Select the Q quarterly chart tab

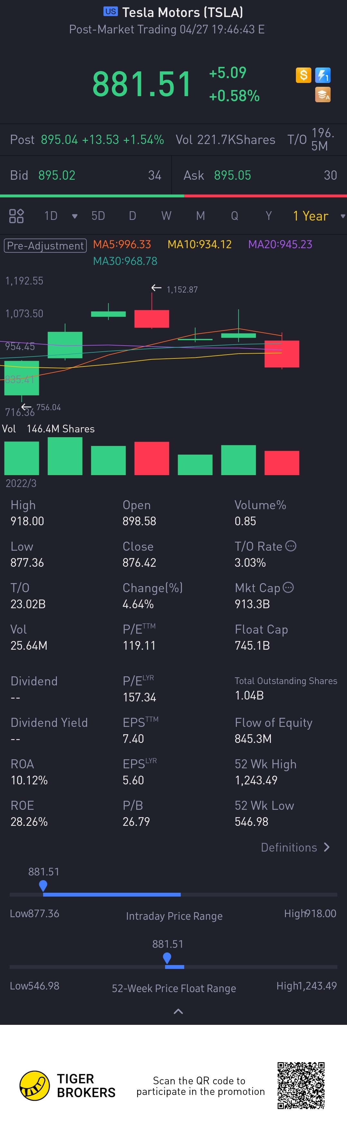coord(235,216)
